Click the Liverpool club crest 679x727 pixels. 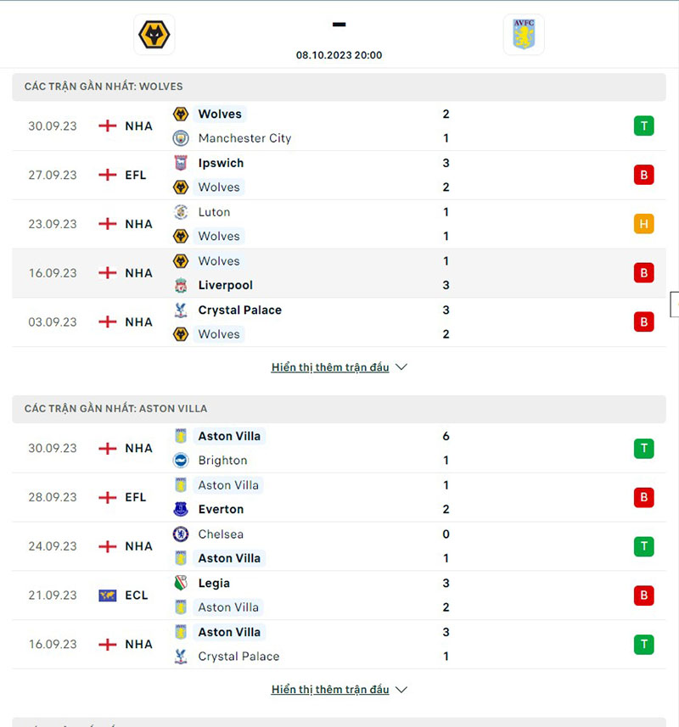pyautogui.click(x=181, y=285)
